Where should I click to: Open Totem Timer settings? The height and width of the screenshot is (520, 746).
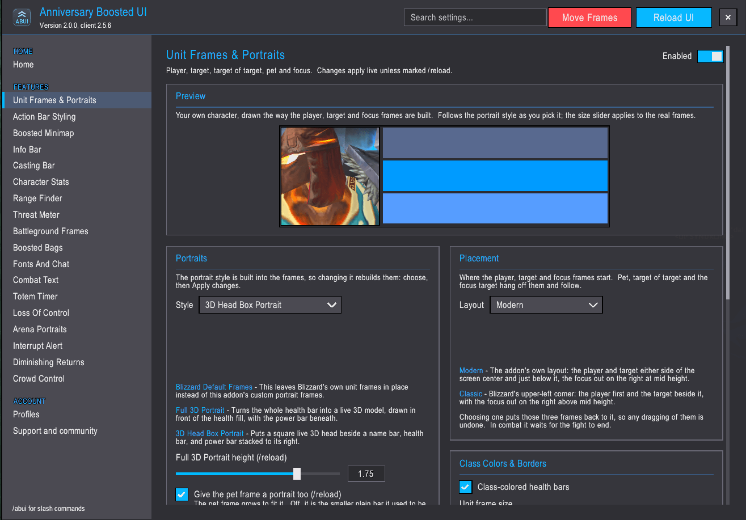click(35, 297)
